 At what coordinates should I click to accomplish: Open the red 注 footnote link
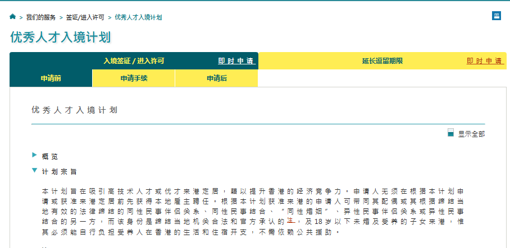click(x=290, y=221)
